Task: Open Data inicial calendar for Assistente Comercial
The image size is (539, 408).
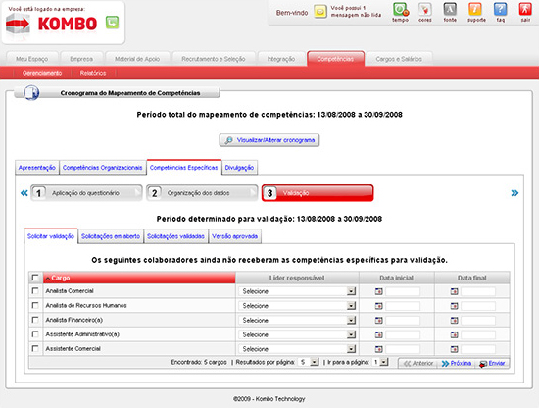Action: pos(378,349)
